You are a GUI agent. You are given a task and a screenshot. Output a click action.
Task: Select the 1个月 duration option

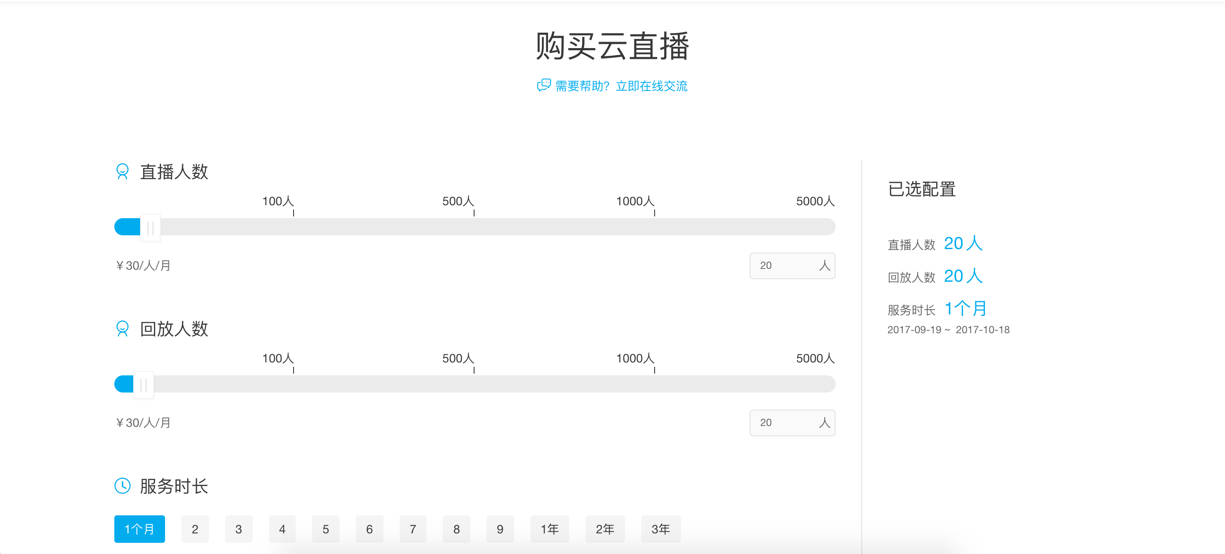click(139, 529)
